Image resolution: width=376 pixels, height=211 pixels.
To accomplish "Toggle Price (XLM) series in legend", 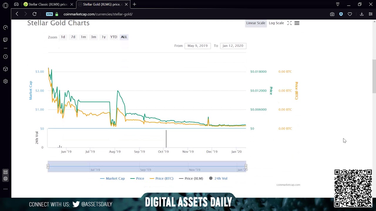I will [x=191, y=178].
